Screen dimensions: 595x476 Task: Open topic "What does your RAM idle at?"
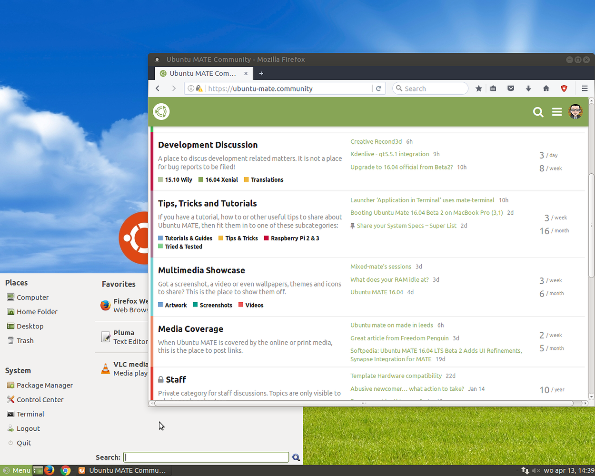389,280
